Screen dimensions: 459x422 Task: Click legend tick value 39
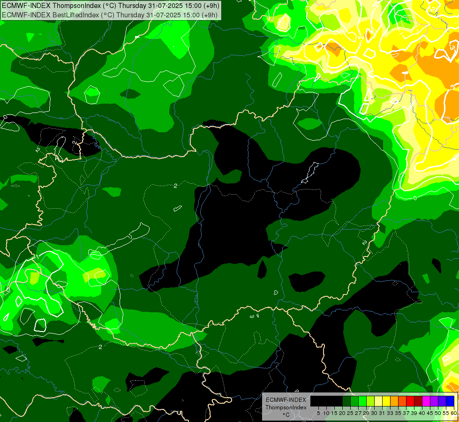coord(414,413)
